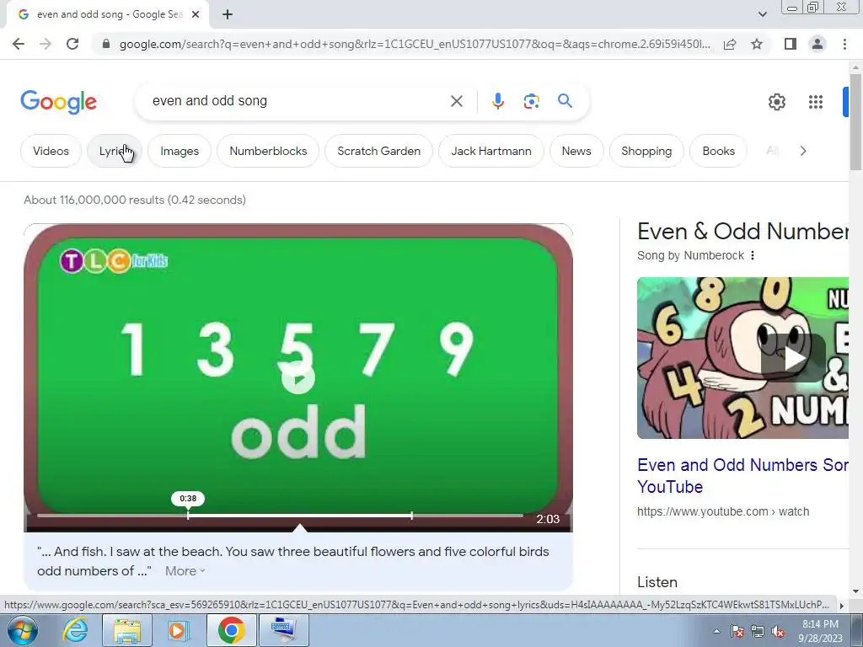Launch Internet Explorer from taskbar
The image size is (863, 647).
coord(75,630)
